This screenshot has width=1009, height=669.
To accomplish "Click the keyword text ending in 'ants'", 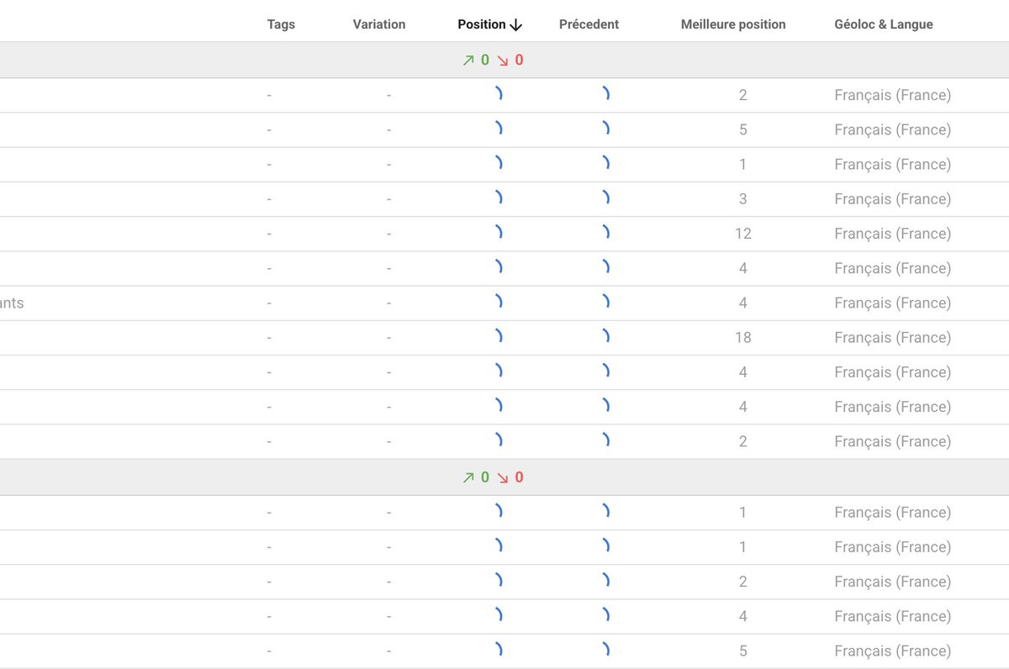I will tap(12, 303).
